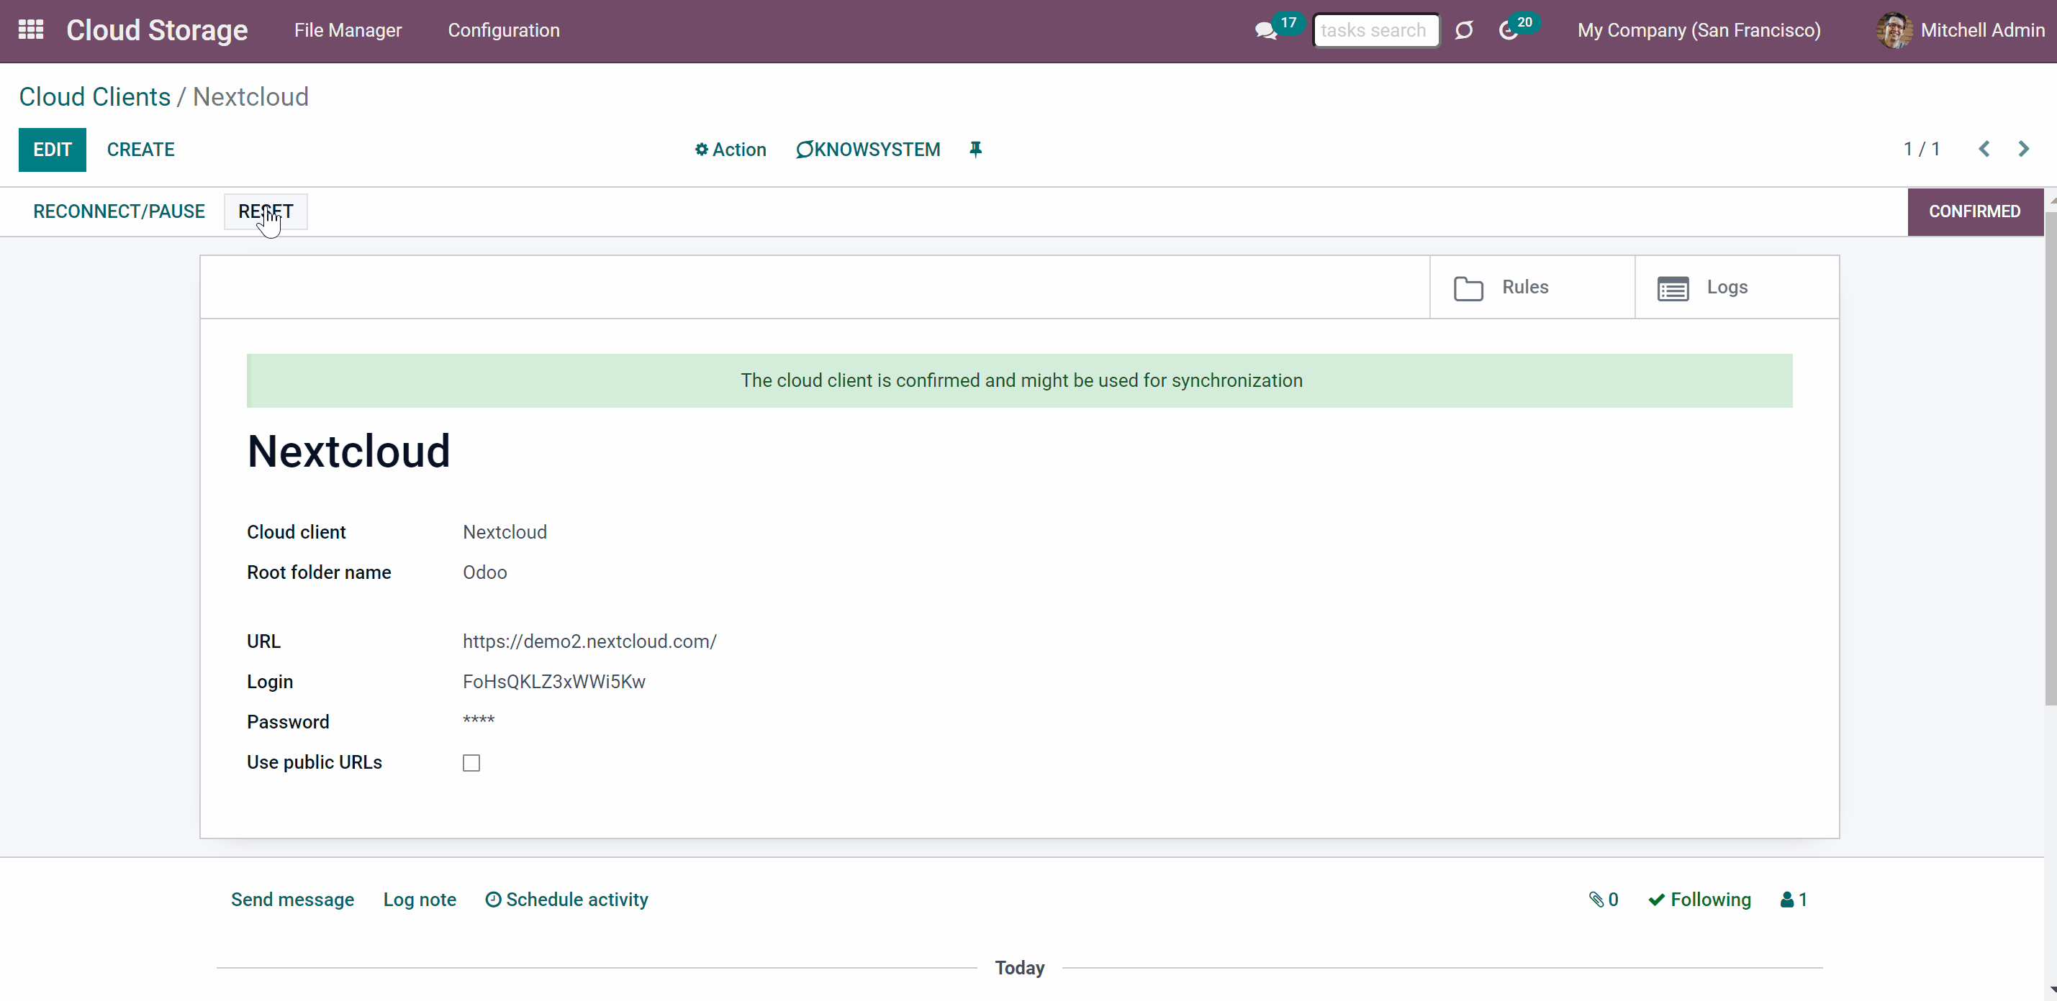Open My Company (San Francisco) switcher
The height and width of the screenshot is (1001, 2057).
point(1699,30)
